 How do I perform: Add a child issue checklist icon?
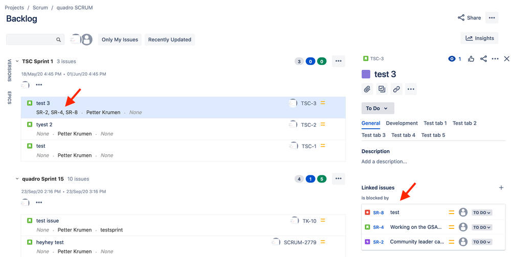click(x=382, y=89)
